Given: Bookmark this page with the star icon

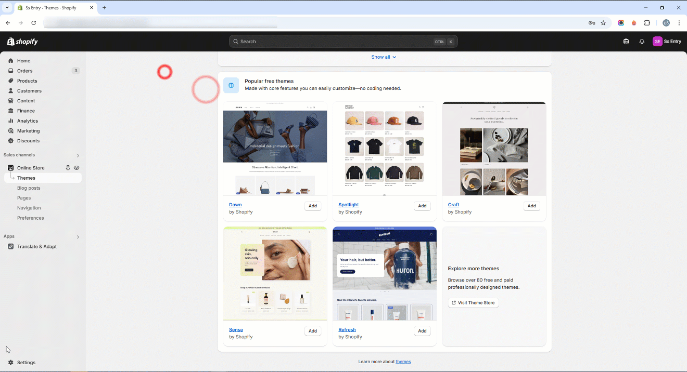Looking at the screenshot, I should click(603, 23).
